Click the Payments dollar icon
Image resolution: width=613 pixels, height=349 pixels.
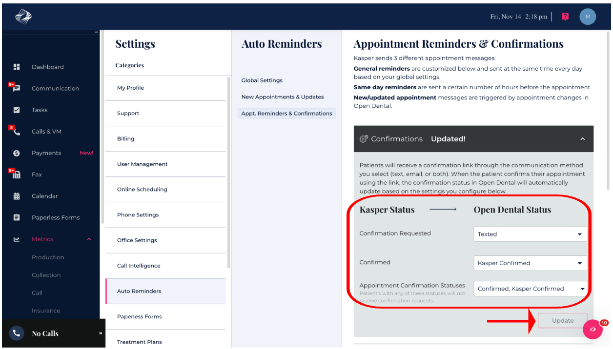[x=17, y=153]
